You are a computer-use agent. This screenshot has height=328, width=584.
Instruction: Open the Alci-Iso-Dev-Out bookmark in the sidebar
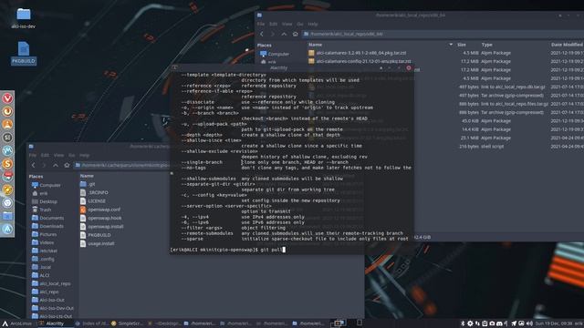click(53, 308)
